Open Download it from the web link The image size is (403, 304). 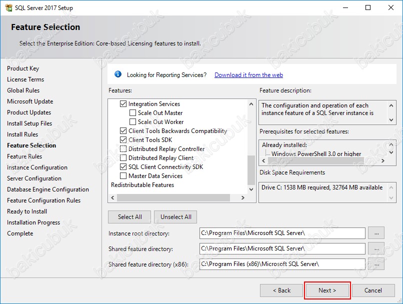pos(248,75)
